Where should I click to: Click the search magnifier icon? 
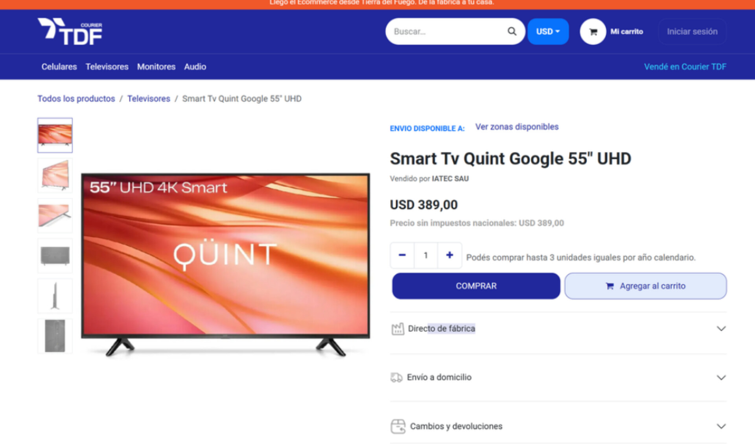pyautogui.click(x=512, y=31)
